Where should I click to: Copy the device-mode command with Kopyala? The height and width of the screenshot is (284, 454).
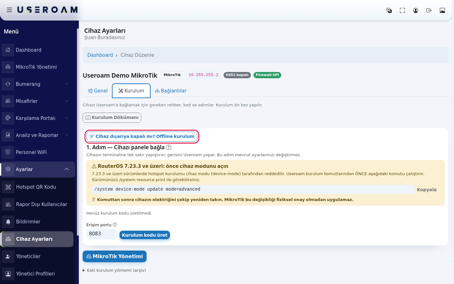pyautogui.click(x=427, y=190)
